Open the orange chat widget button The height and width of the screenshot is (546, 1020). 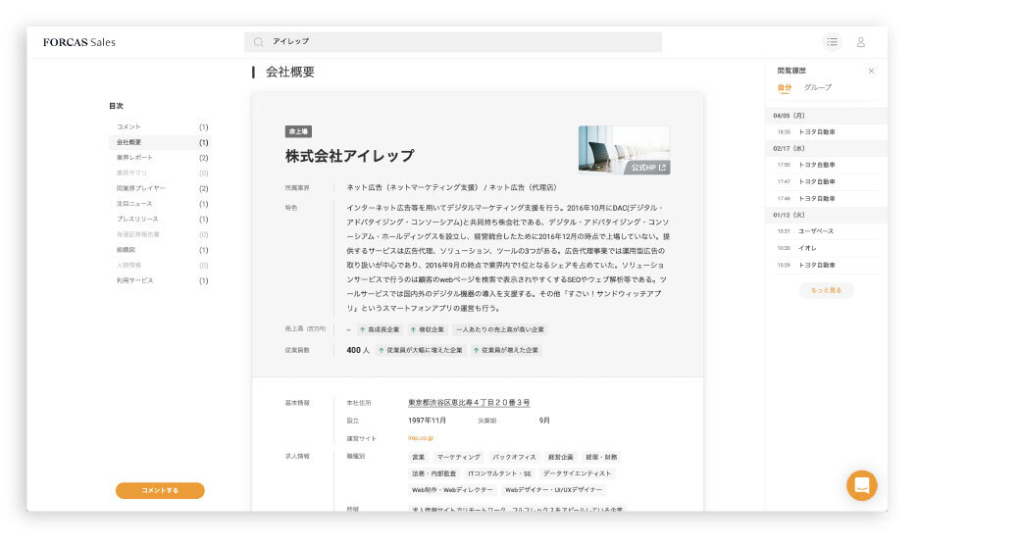click(862, 485)
